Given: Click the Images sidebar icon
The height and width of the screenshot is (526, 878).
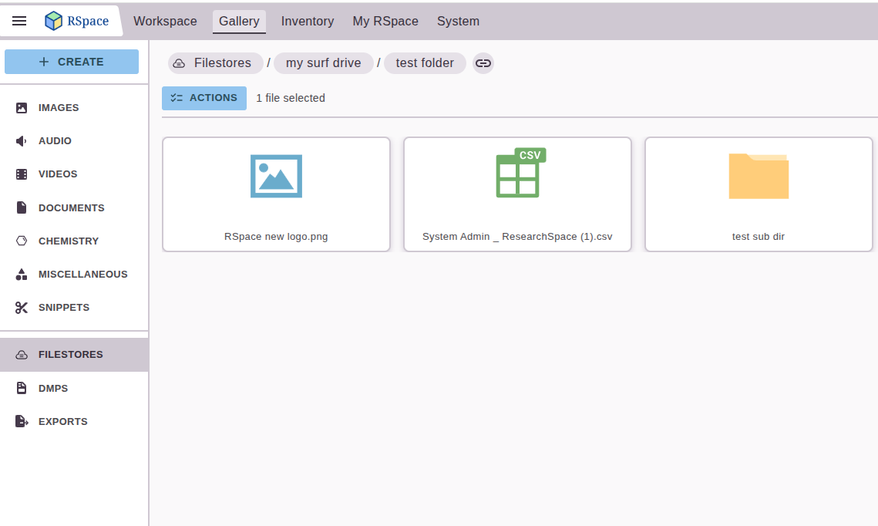Looking at the screenshot, I should (22, 107).
